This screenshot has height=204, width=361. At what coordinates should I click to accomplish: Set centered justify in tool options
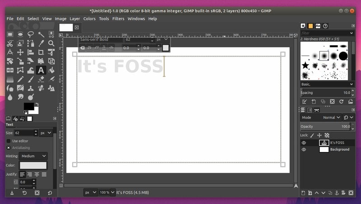tap(37, 174)
